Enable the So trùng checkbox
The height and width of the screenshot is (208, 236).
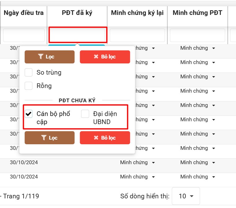[29, 72]
